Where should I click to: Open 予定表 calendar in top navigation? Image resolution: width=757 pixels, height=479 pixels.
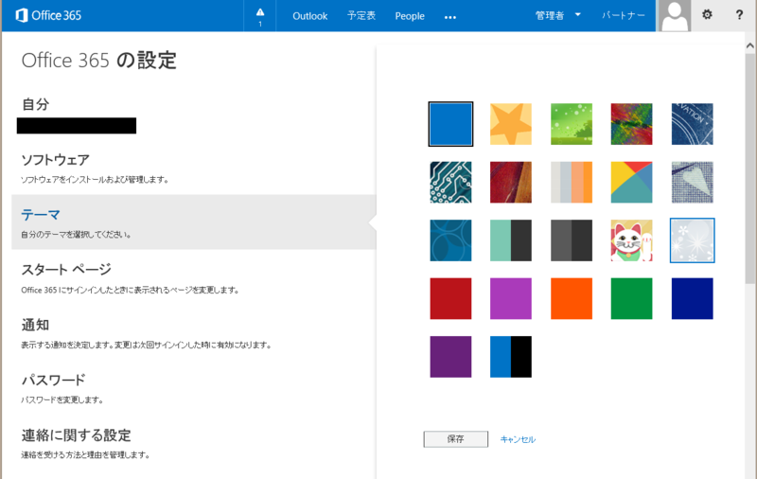[361, 16]
